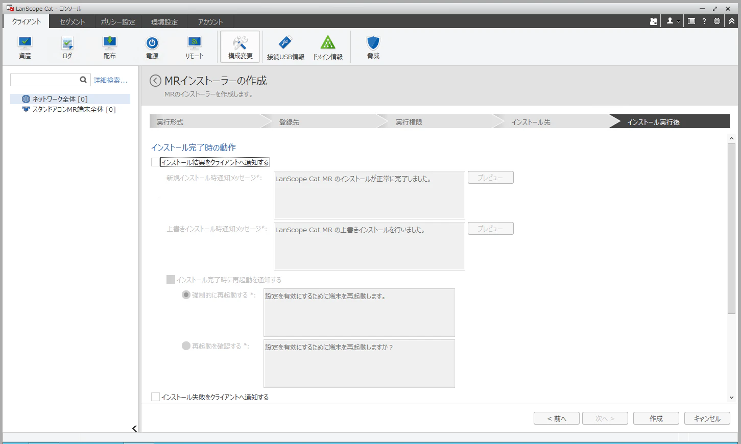Open the リモート (remote) toolbar icon
The width and height of the screenshot is (741, 444).
(195, 47)
